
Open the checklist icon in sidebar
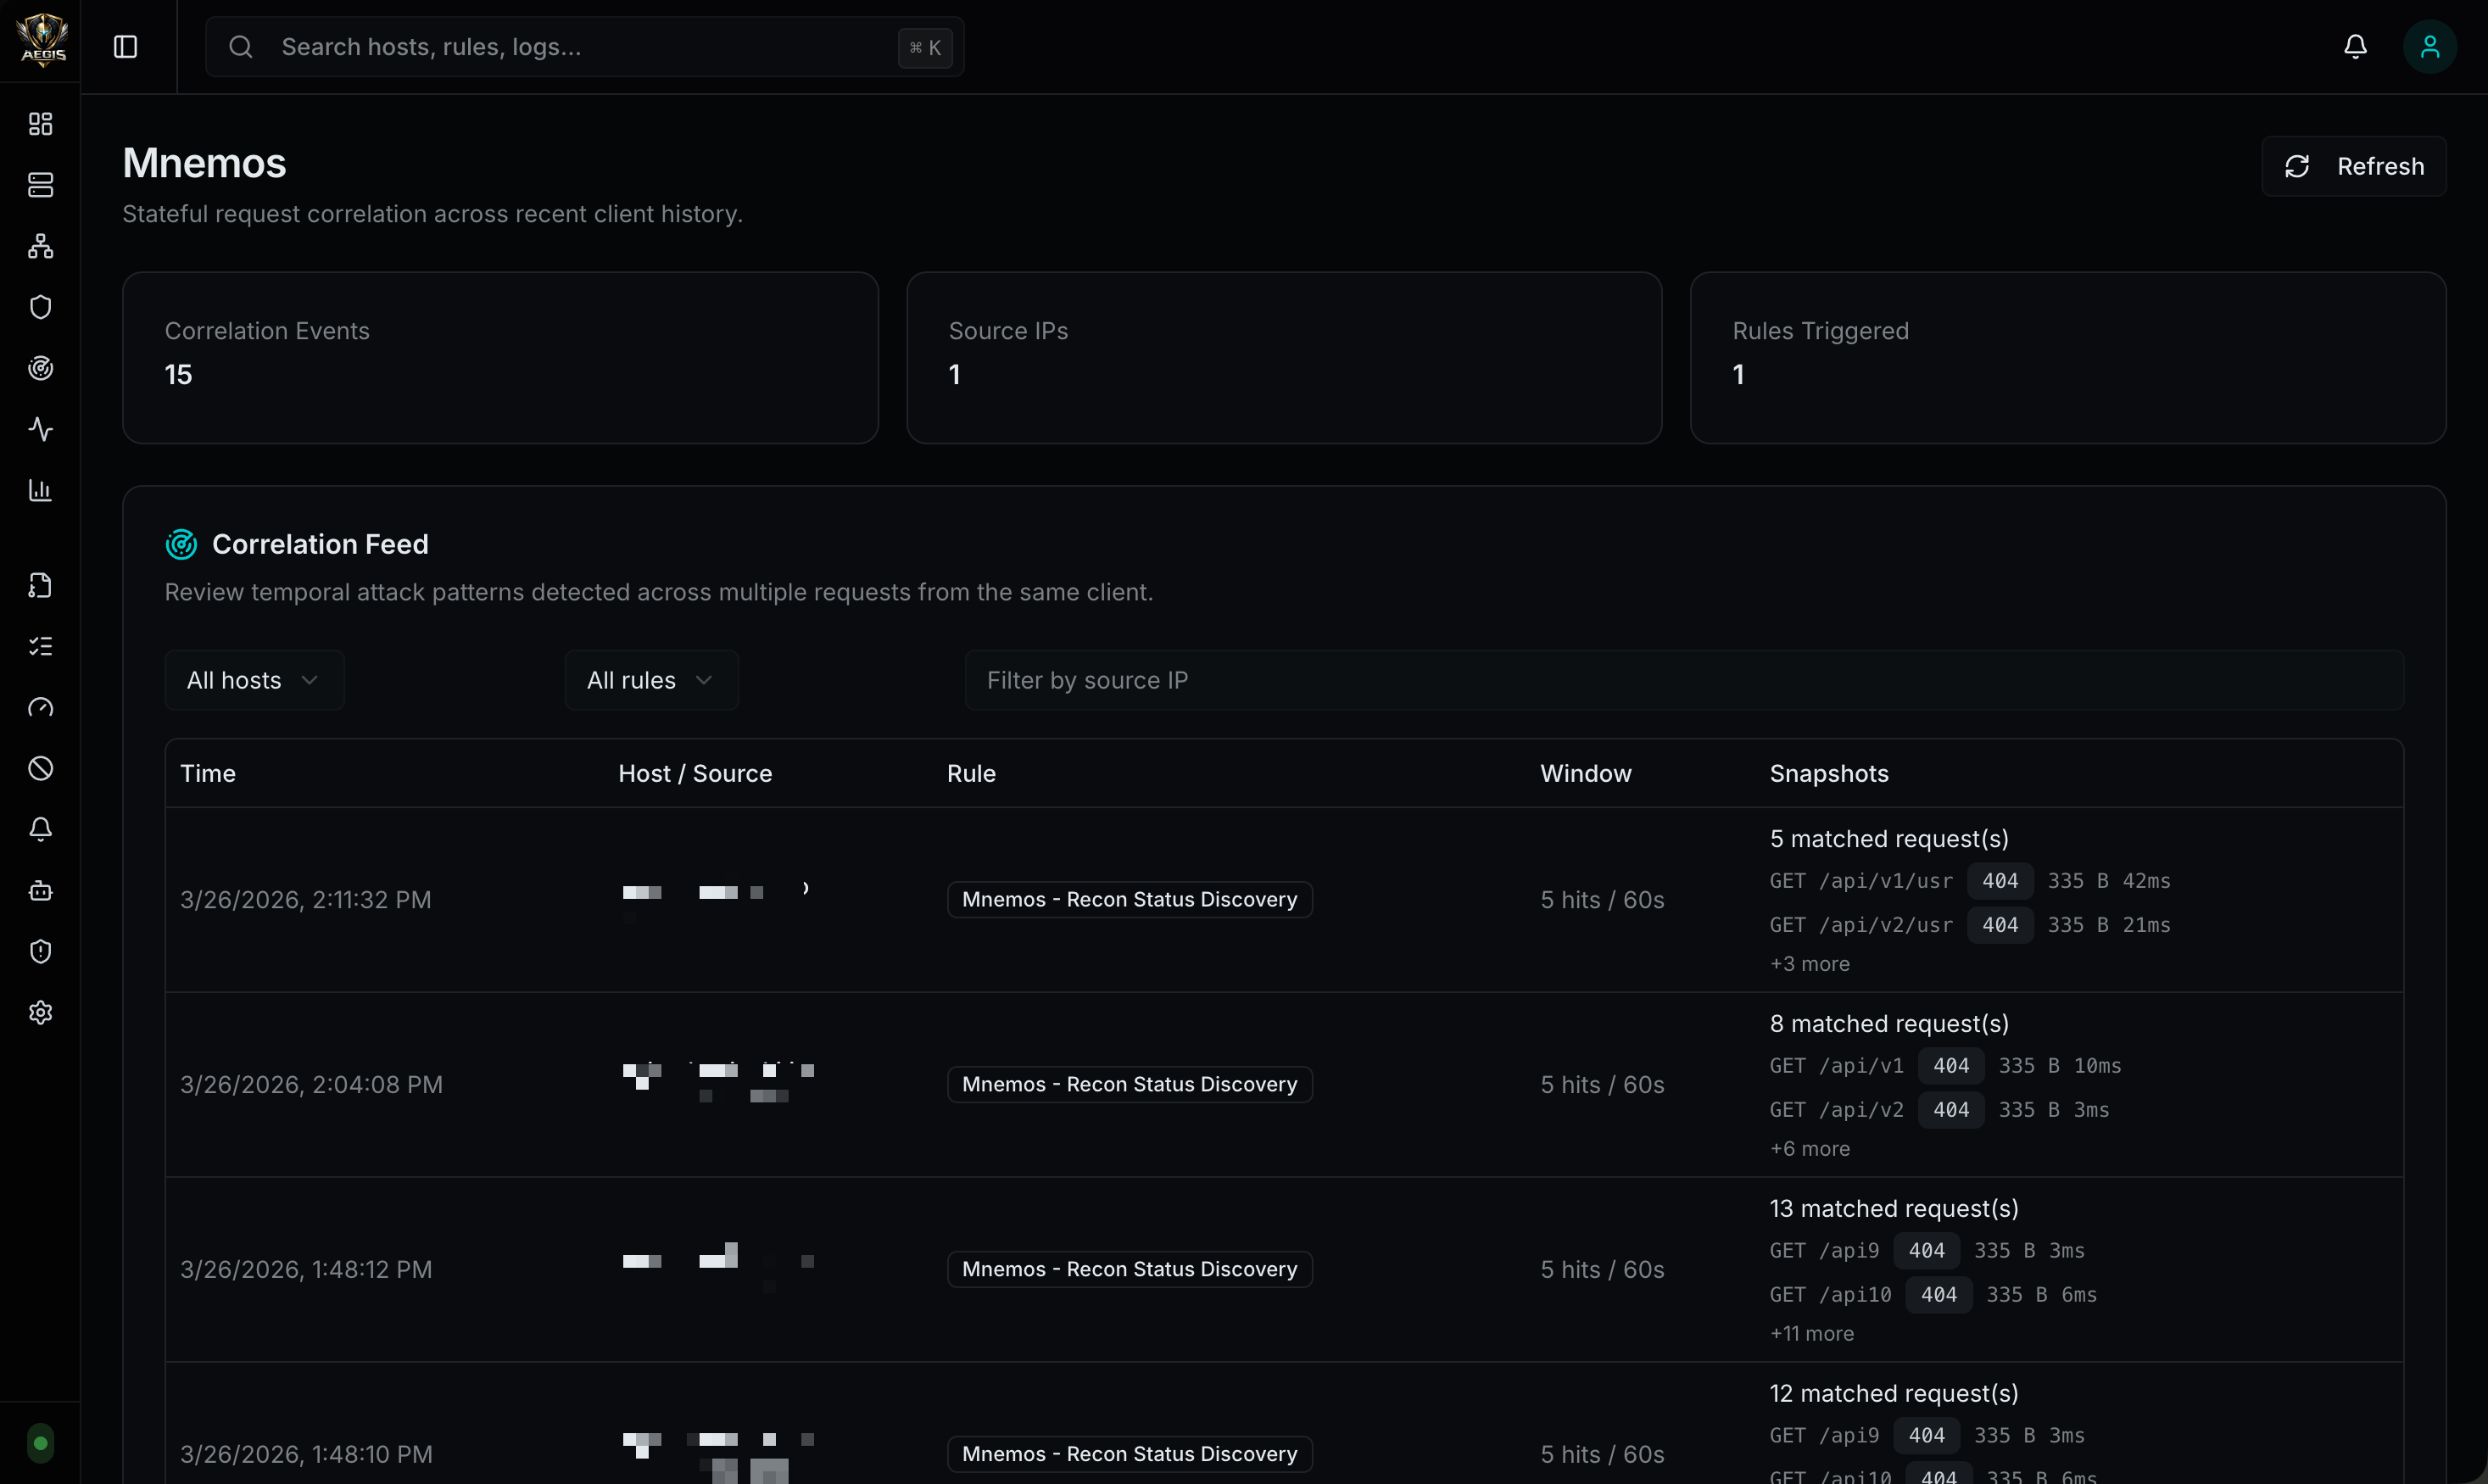pyautogui.click(x=40, y=646)
